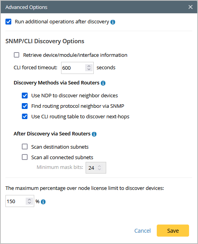
Task: Show info tooltip next to percent sign
Action: tap(43, 202)
